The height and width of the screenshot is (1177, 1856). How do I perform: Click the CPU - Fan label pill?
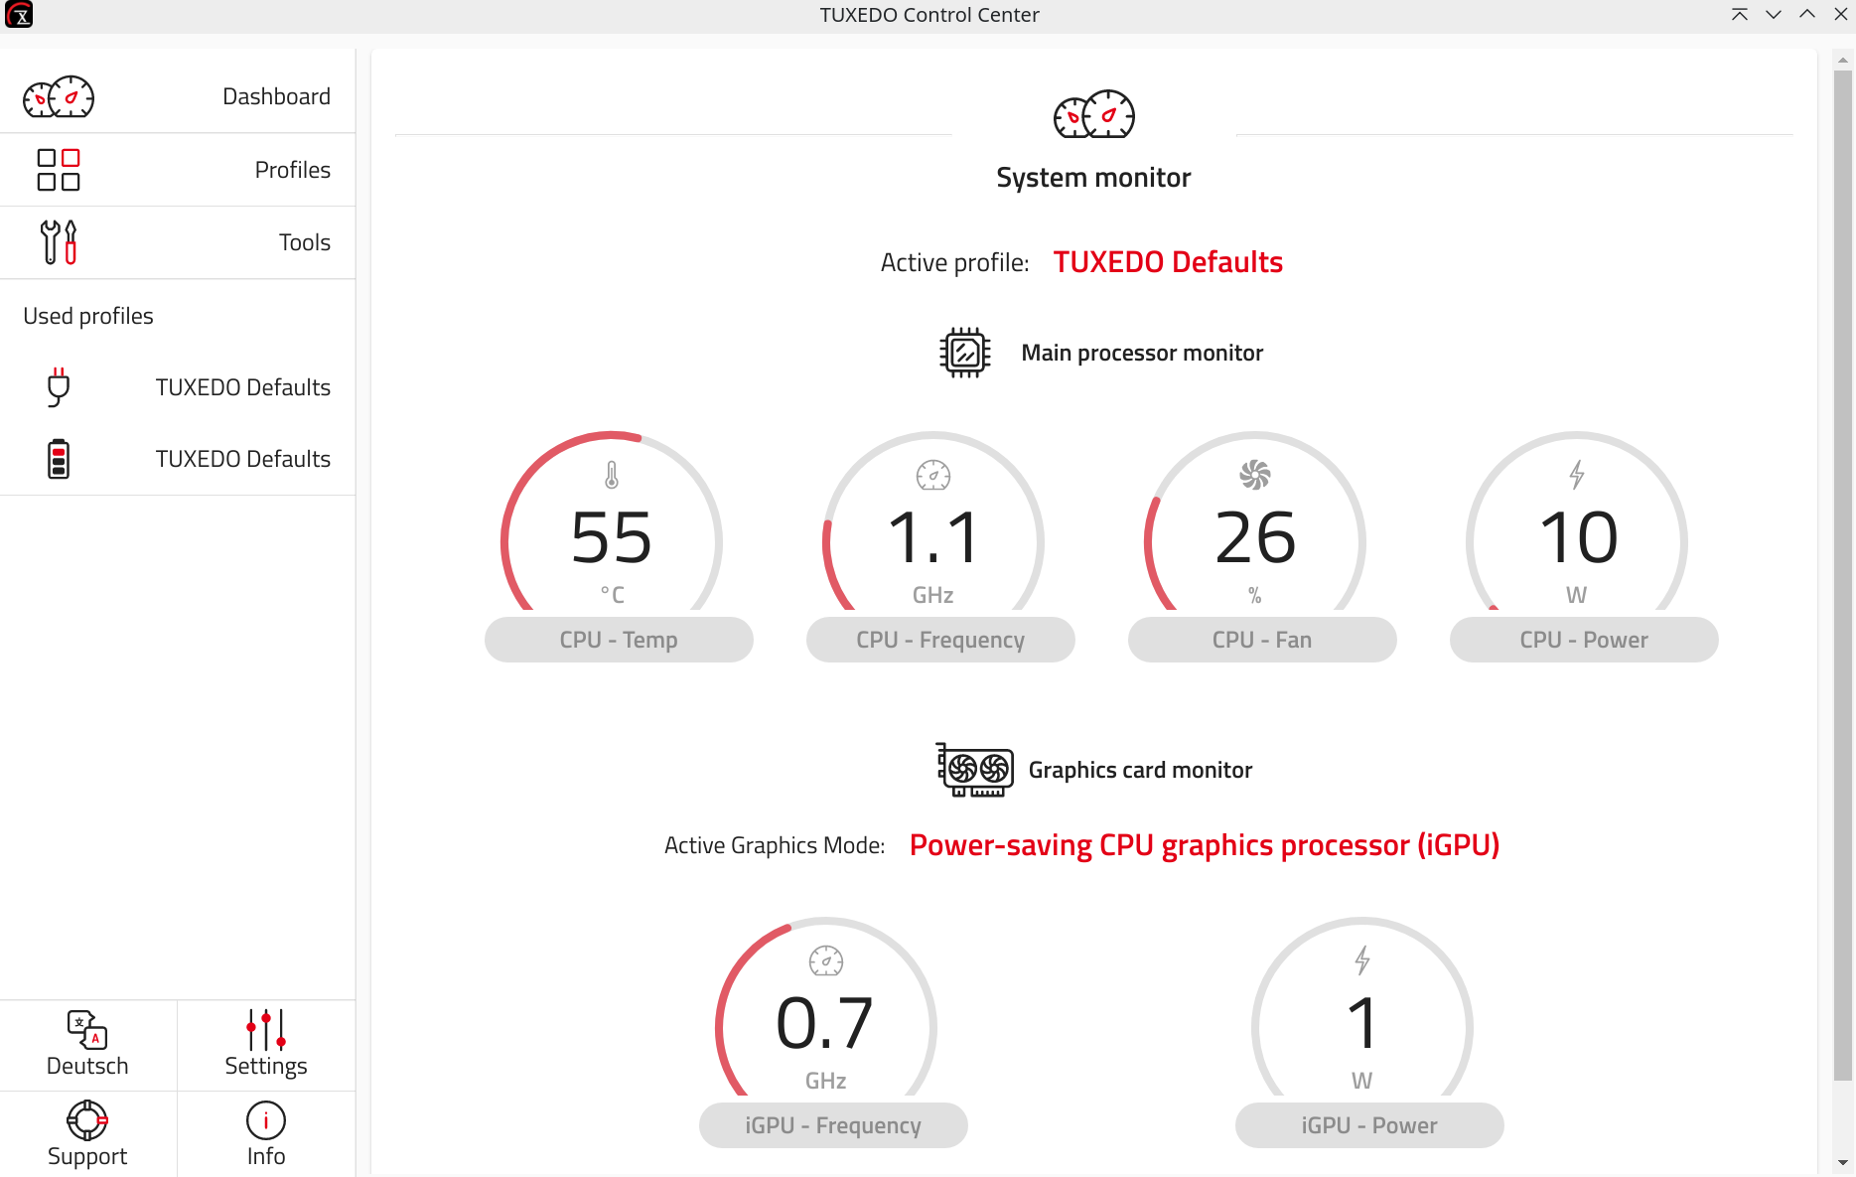coord(1262,640)
